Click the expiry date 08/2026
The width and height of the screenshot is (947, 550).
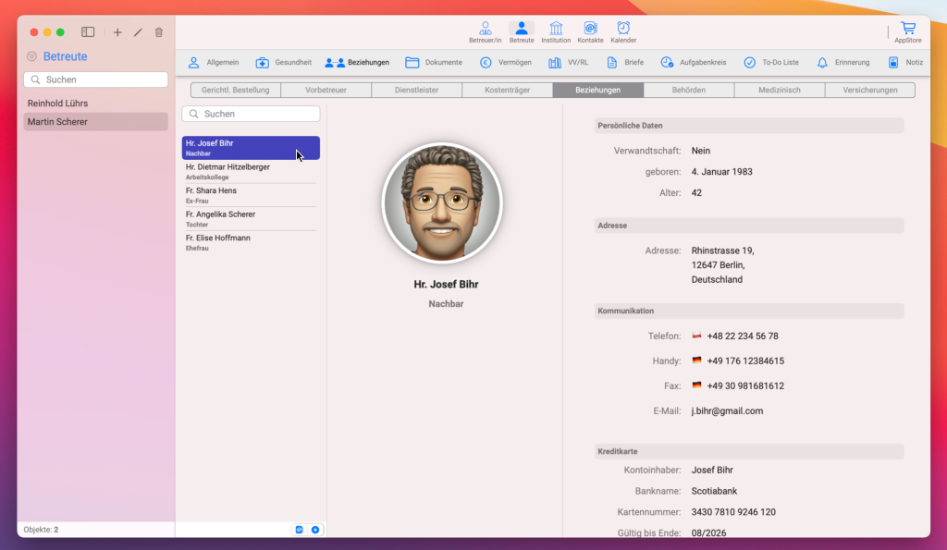708,533
